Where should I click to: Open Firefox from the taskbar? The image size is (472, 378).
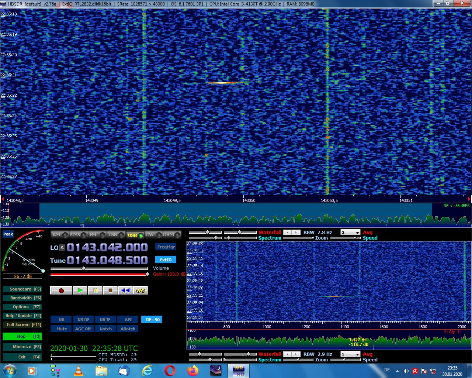click(x=193, y=371)
